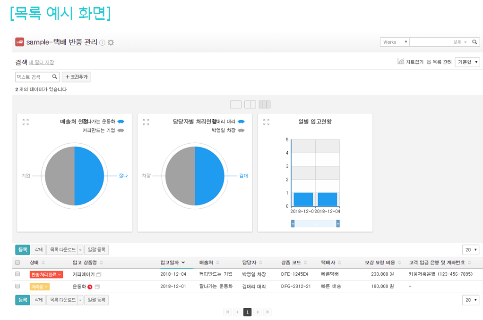Image resolution: width=483 pixels, height=320 pixels.
Task: Sort the list by 입고일자 column
Action: coord(172,263)
